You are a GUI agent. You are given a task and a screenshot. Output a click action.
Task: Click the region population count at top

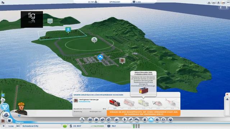pos(137,2)
